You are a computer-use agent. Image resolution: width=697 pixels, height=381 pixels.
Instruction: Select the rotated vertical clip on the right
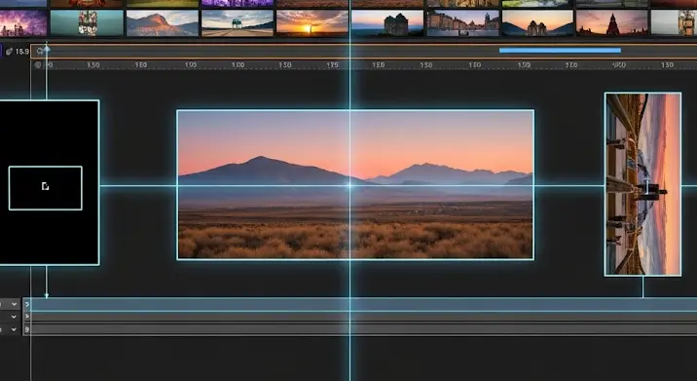click(642, 184)
